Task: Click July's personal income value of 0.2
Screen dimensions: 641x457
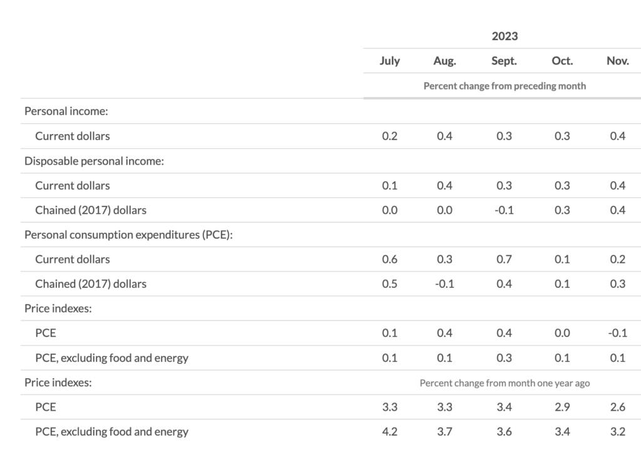Action: point(389,136)
